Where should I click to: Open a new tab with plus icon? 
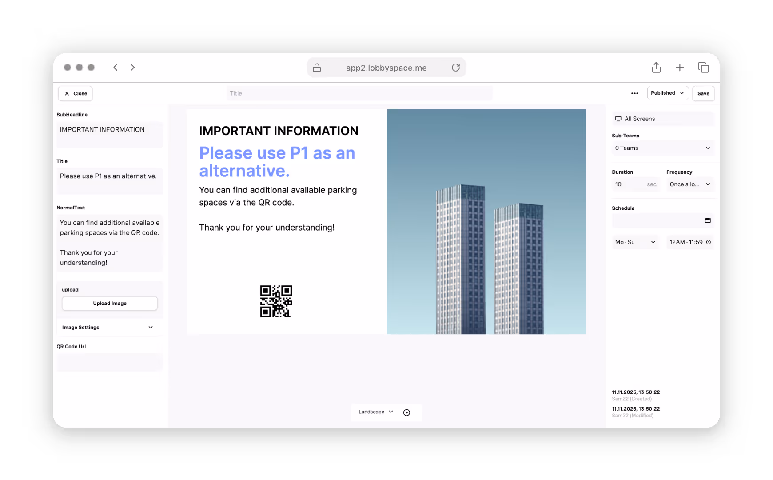(x=680, y=68)
